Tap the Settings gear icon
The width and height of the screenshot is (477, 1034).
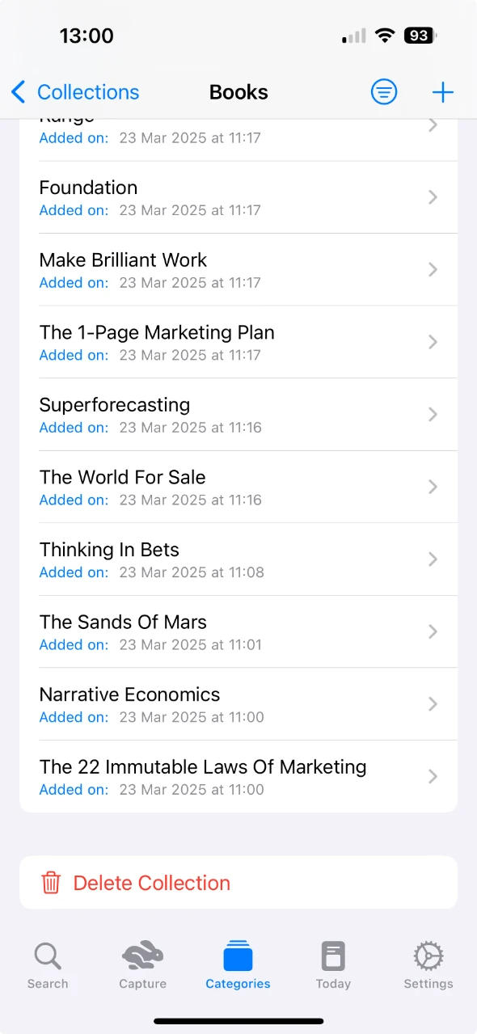coord(428,956)
